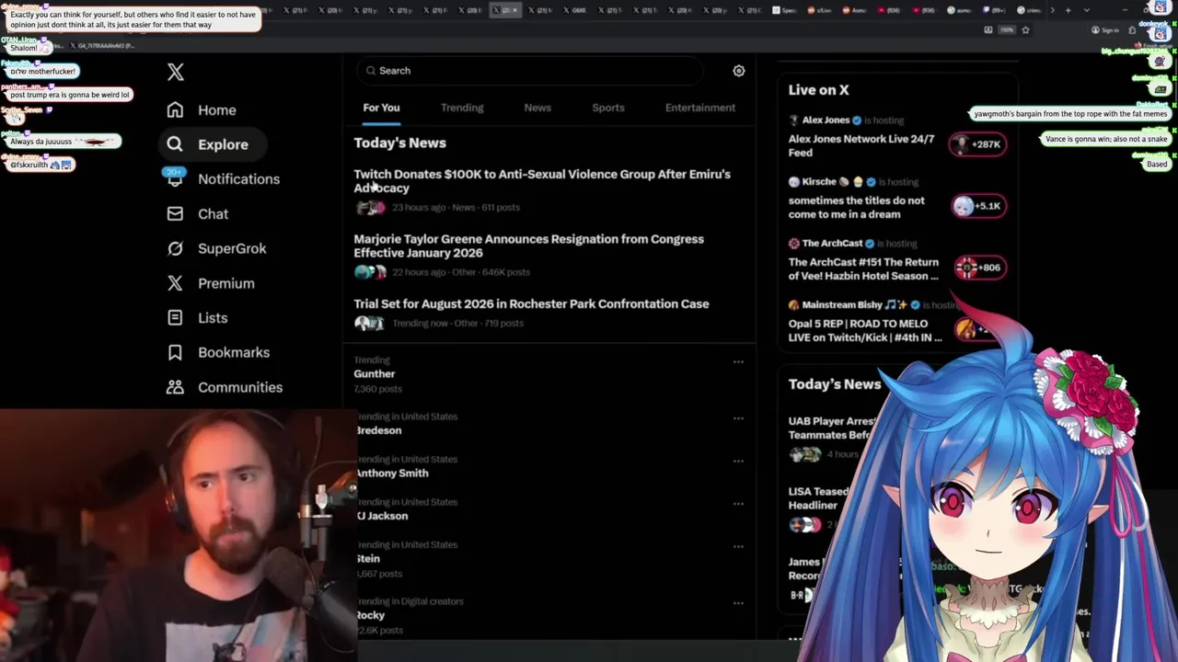The height and width of the screenshot is (662, 1178).
Task: Open Twitch Donates $100K news story
Action: (542, 181)
